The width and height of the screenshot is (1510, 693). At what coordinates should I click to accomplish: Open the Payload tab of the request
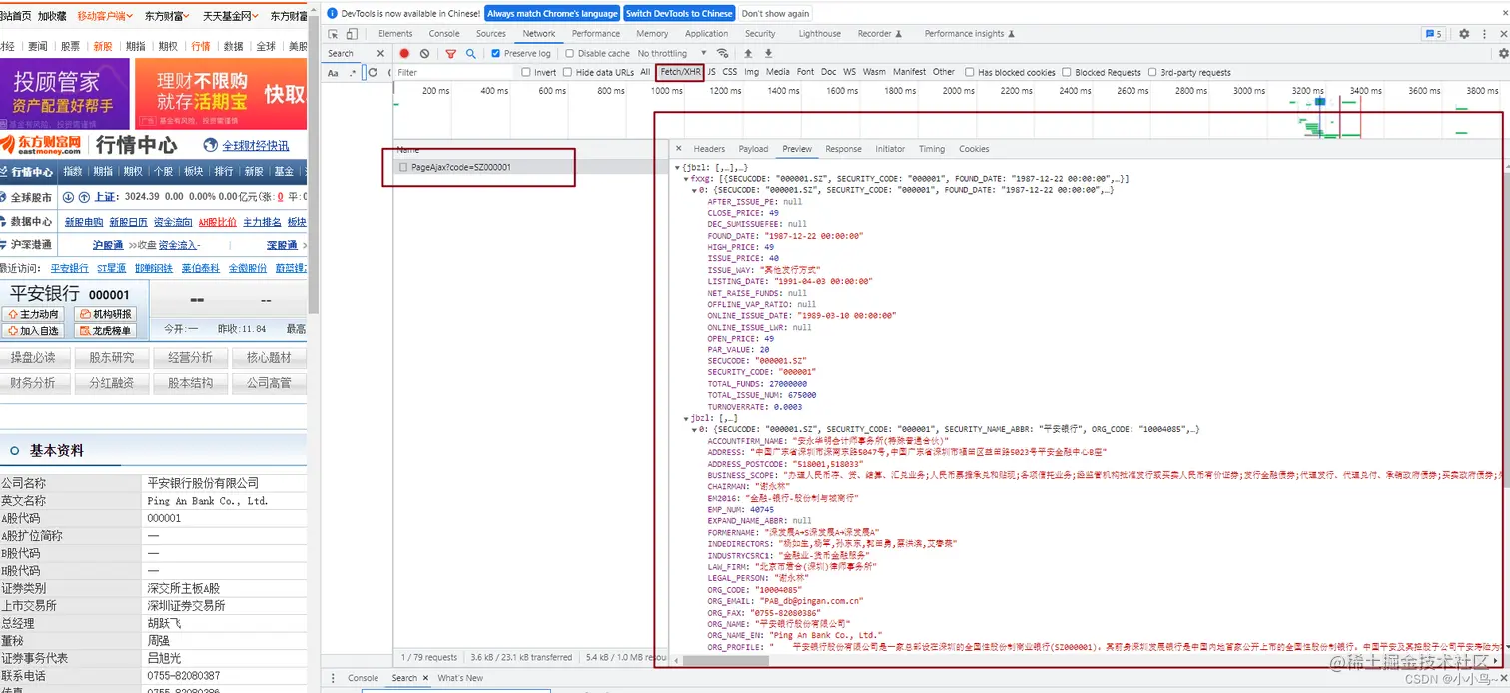click(x=753, y=149)
